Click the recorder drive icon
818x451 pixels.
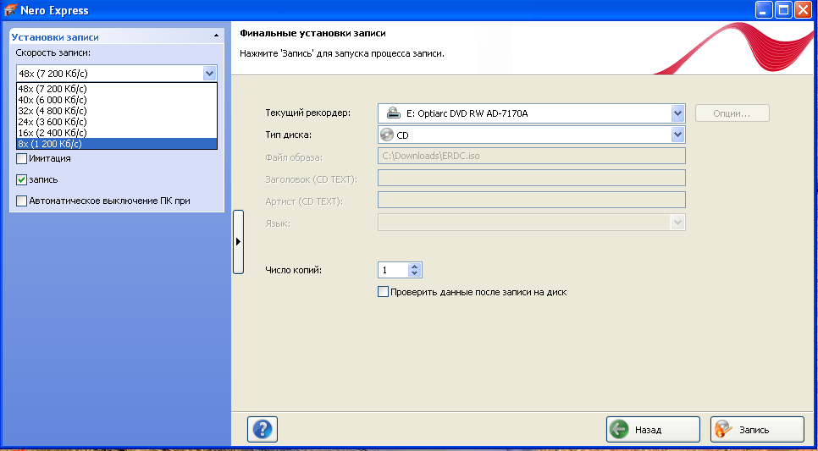393,113
